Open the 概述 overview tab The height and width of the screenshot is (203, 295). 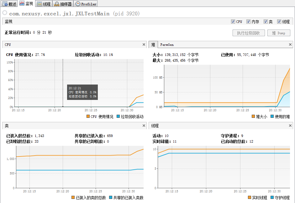pyautogui.click(x=9, y=4)
